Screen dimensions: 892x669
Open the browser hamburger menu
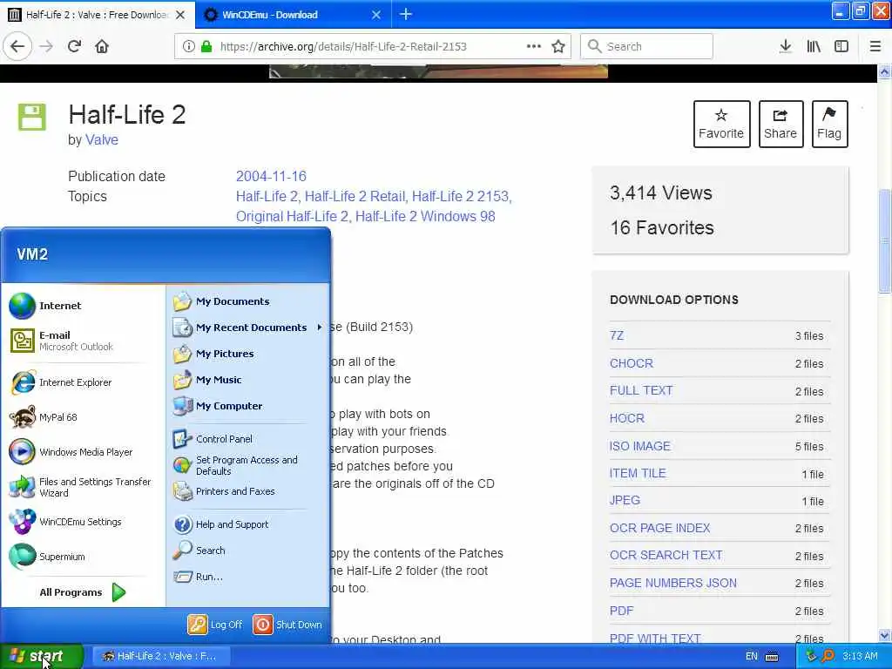[875, 47]
